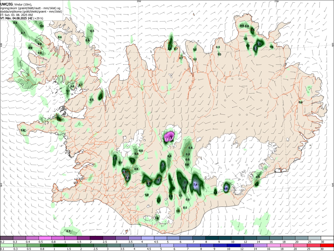The height and width of the screenshot is (251, 334).
Task: Click the 0.2 label in the upper legend row
Action: click(x=2, y=242)
